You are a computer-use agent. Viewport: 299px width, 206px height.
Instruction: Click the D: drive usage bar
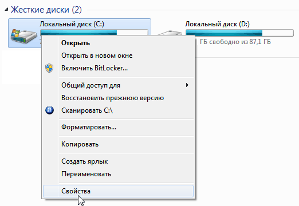coord(239,33)
